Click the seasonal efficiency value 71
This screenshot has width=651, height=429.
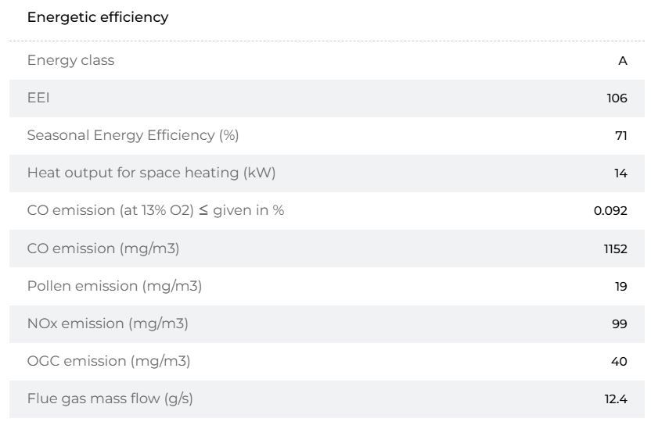click(x=620, y=136)
